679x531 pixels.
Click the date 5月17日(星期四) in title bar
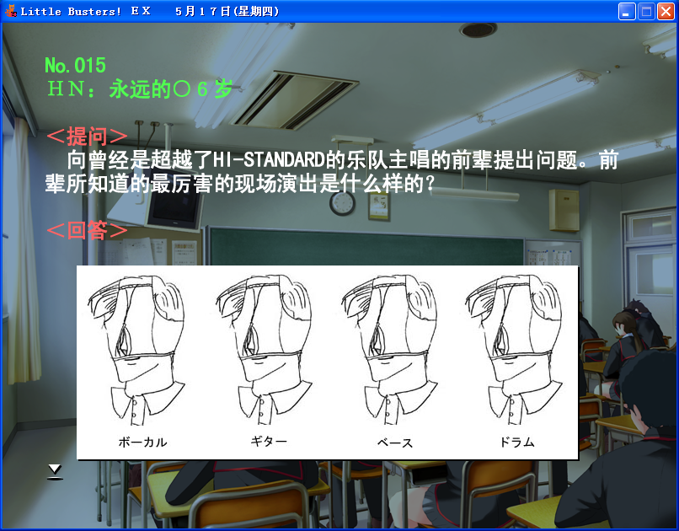[x=227, y=11]
